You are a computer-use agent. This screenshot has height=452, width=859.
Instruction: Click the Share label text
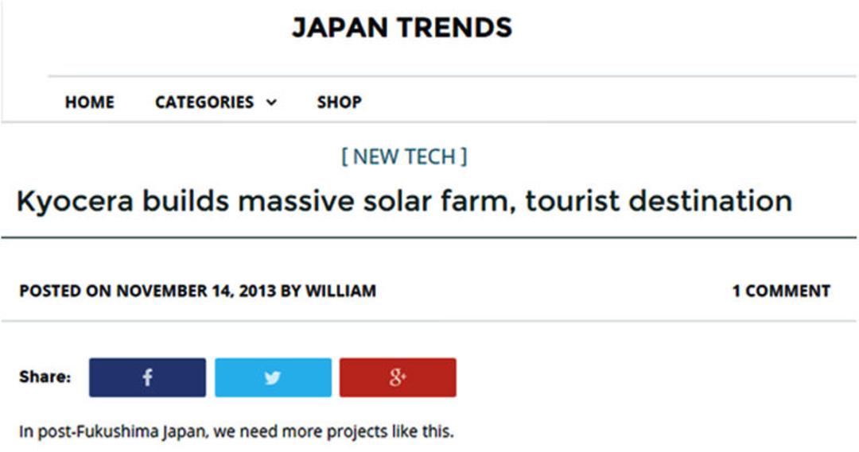pos(45,377)
